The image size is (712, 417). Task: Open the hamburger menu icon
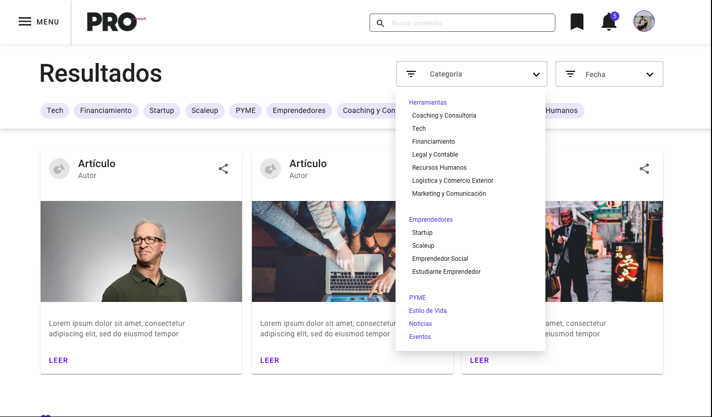click(x=25, y=22)
